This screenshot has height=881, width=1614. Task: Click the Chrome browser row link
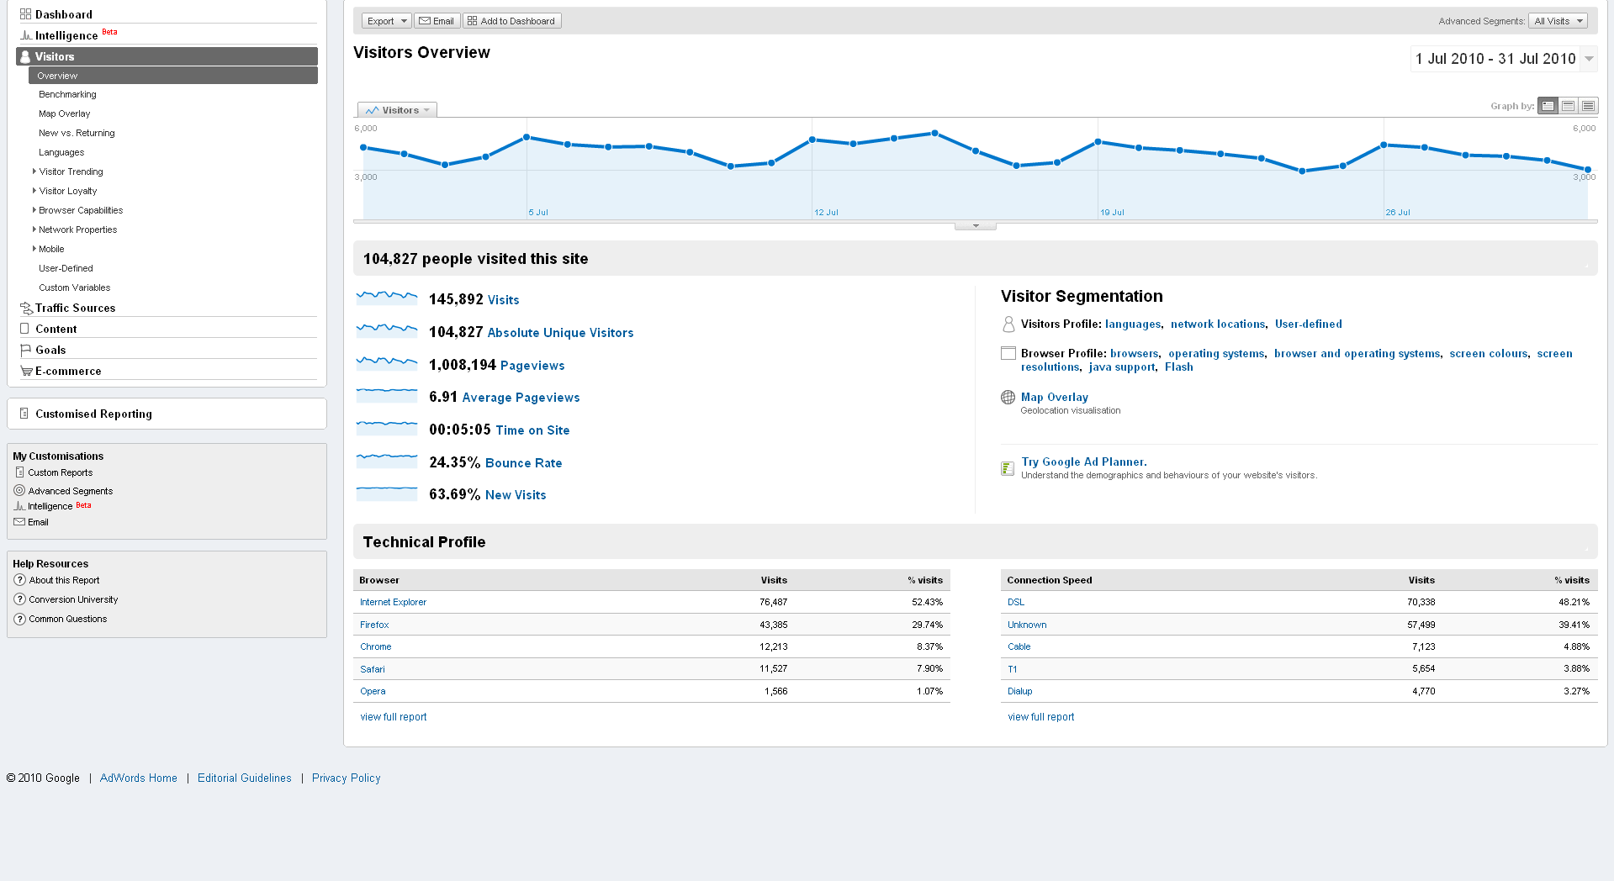376,646
